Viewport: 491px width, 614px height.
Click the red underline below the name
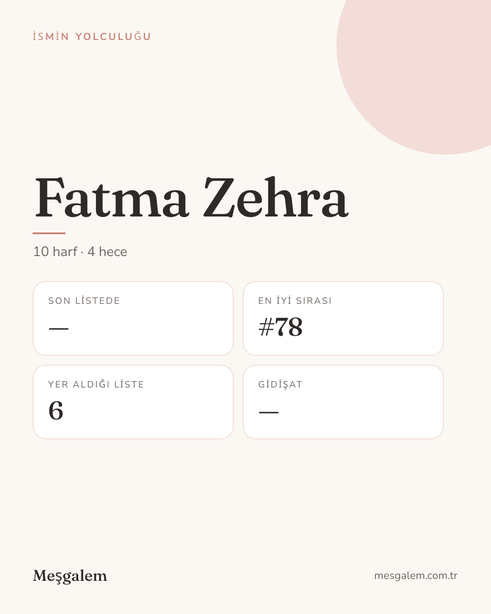[49, 233]
